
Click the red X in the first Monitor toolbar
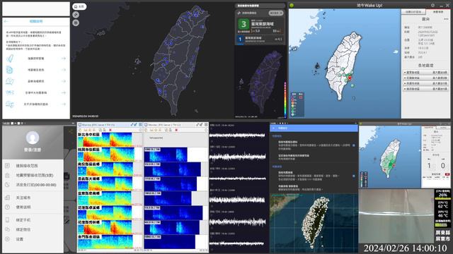coord(110,130)
